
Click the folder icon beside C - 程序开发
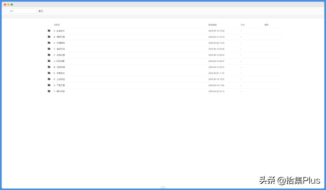click(49, 49)
